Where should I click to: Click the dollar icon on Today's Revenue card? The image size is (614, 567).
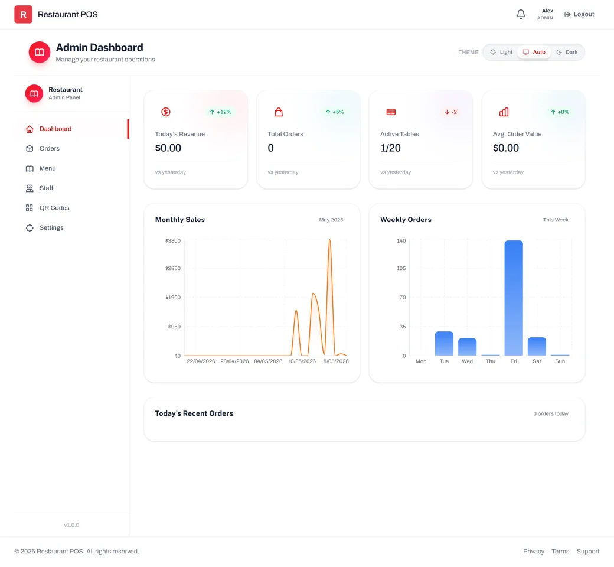coord(166,112)
